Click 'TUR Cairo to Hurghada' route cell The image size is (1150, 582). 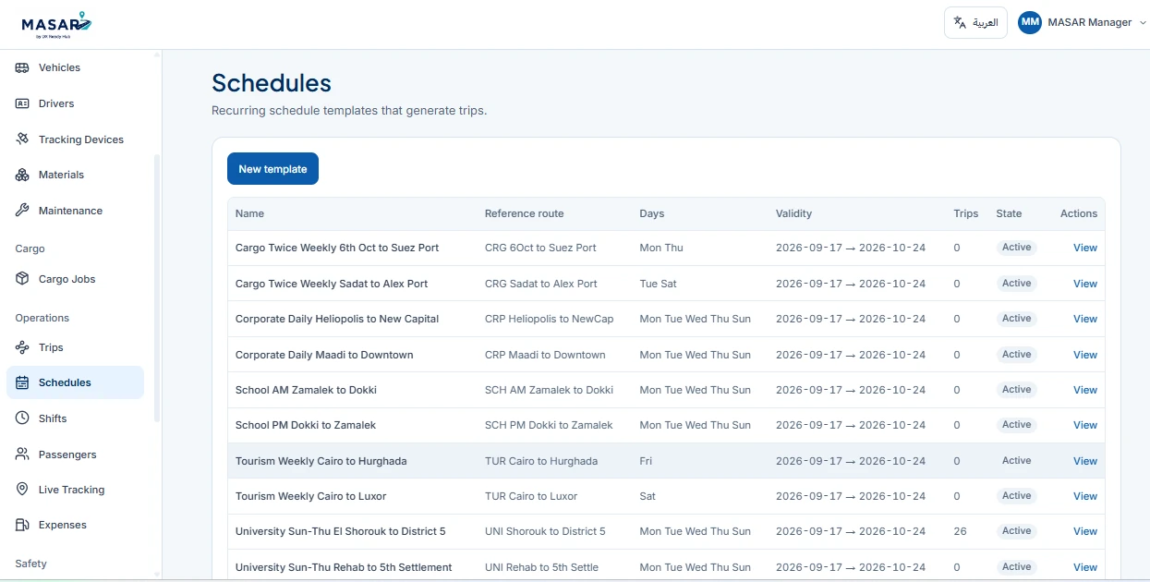tap(541, 461)
